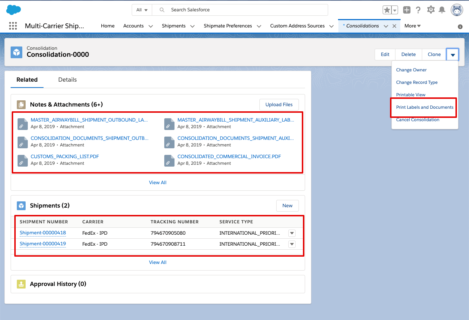The width and height of the screenshot is (469, 320).
Task: Click New in the Shipments section
Action: [x=288, y=206]
